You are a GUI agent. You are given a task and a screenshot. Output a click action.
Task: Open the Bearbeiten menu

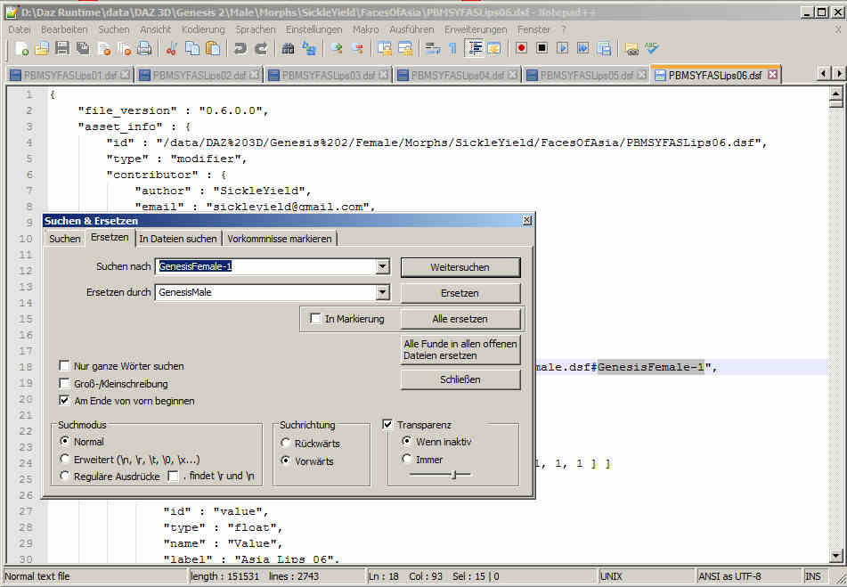coord(64,29)
